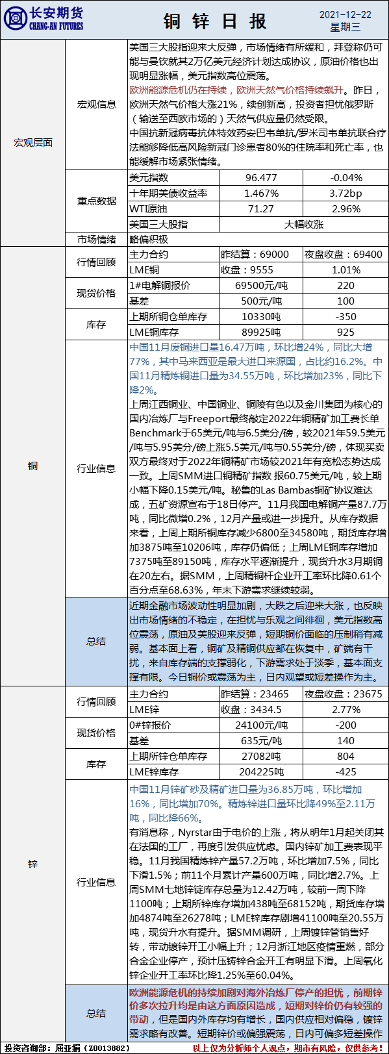The height and width of the screenshot is (1054, 389).
Task: Click the 69500元/吨 price cell
Action: pyautogui.click(x=261, y=286)
